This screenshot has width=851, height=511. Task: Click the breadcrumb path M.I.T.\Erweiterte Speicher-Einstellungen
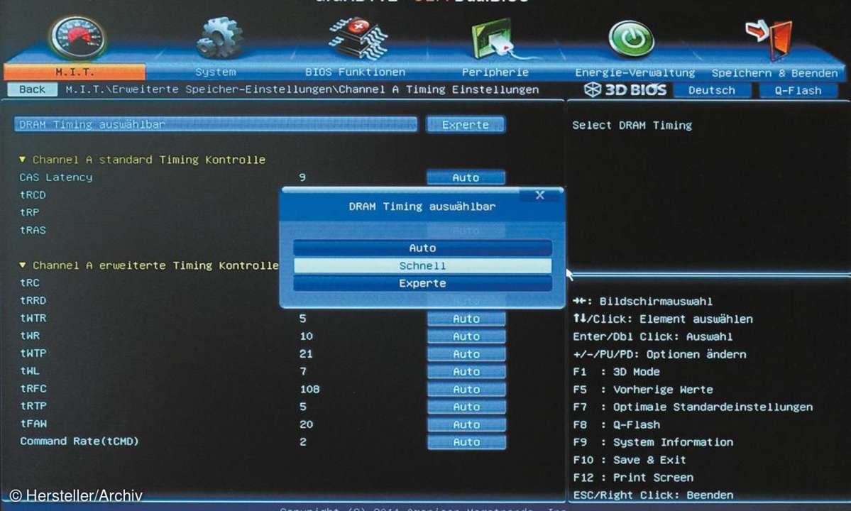(x=199, y=89)
